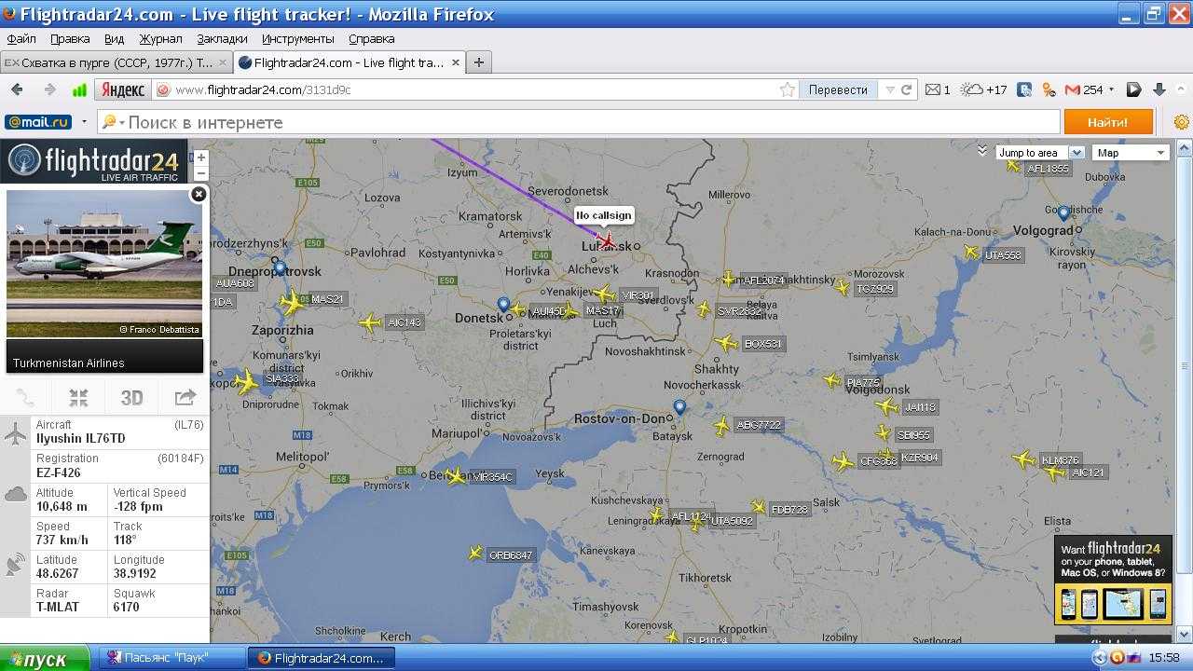Screen dimensions: 1193x671
Task: Select the VIR301 plane icon
Action: (x=605, y=294)
